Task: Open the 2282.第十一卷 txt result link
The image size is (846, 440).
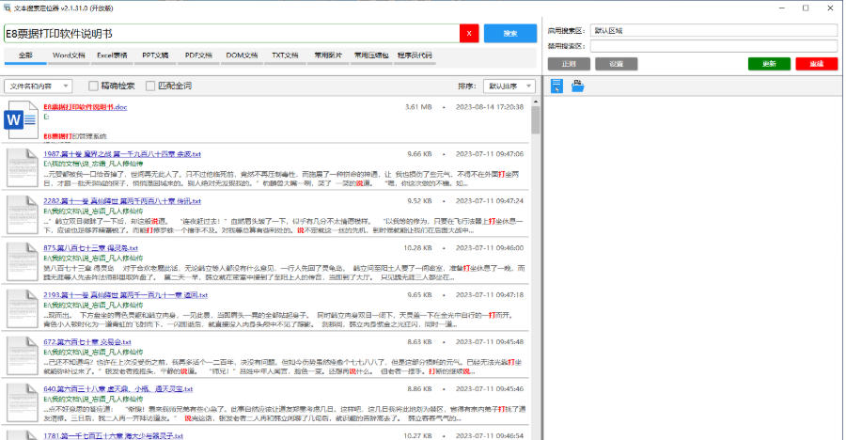Action: point(122,201)
